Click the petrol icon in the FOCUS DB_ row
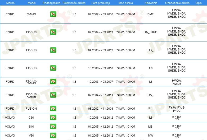Image resolution: width=207 pixels, height=140 pixels. [x=53, y=50]
